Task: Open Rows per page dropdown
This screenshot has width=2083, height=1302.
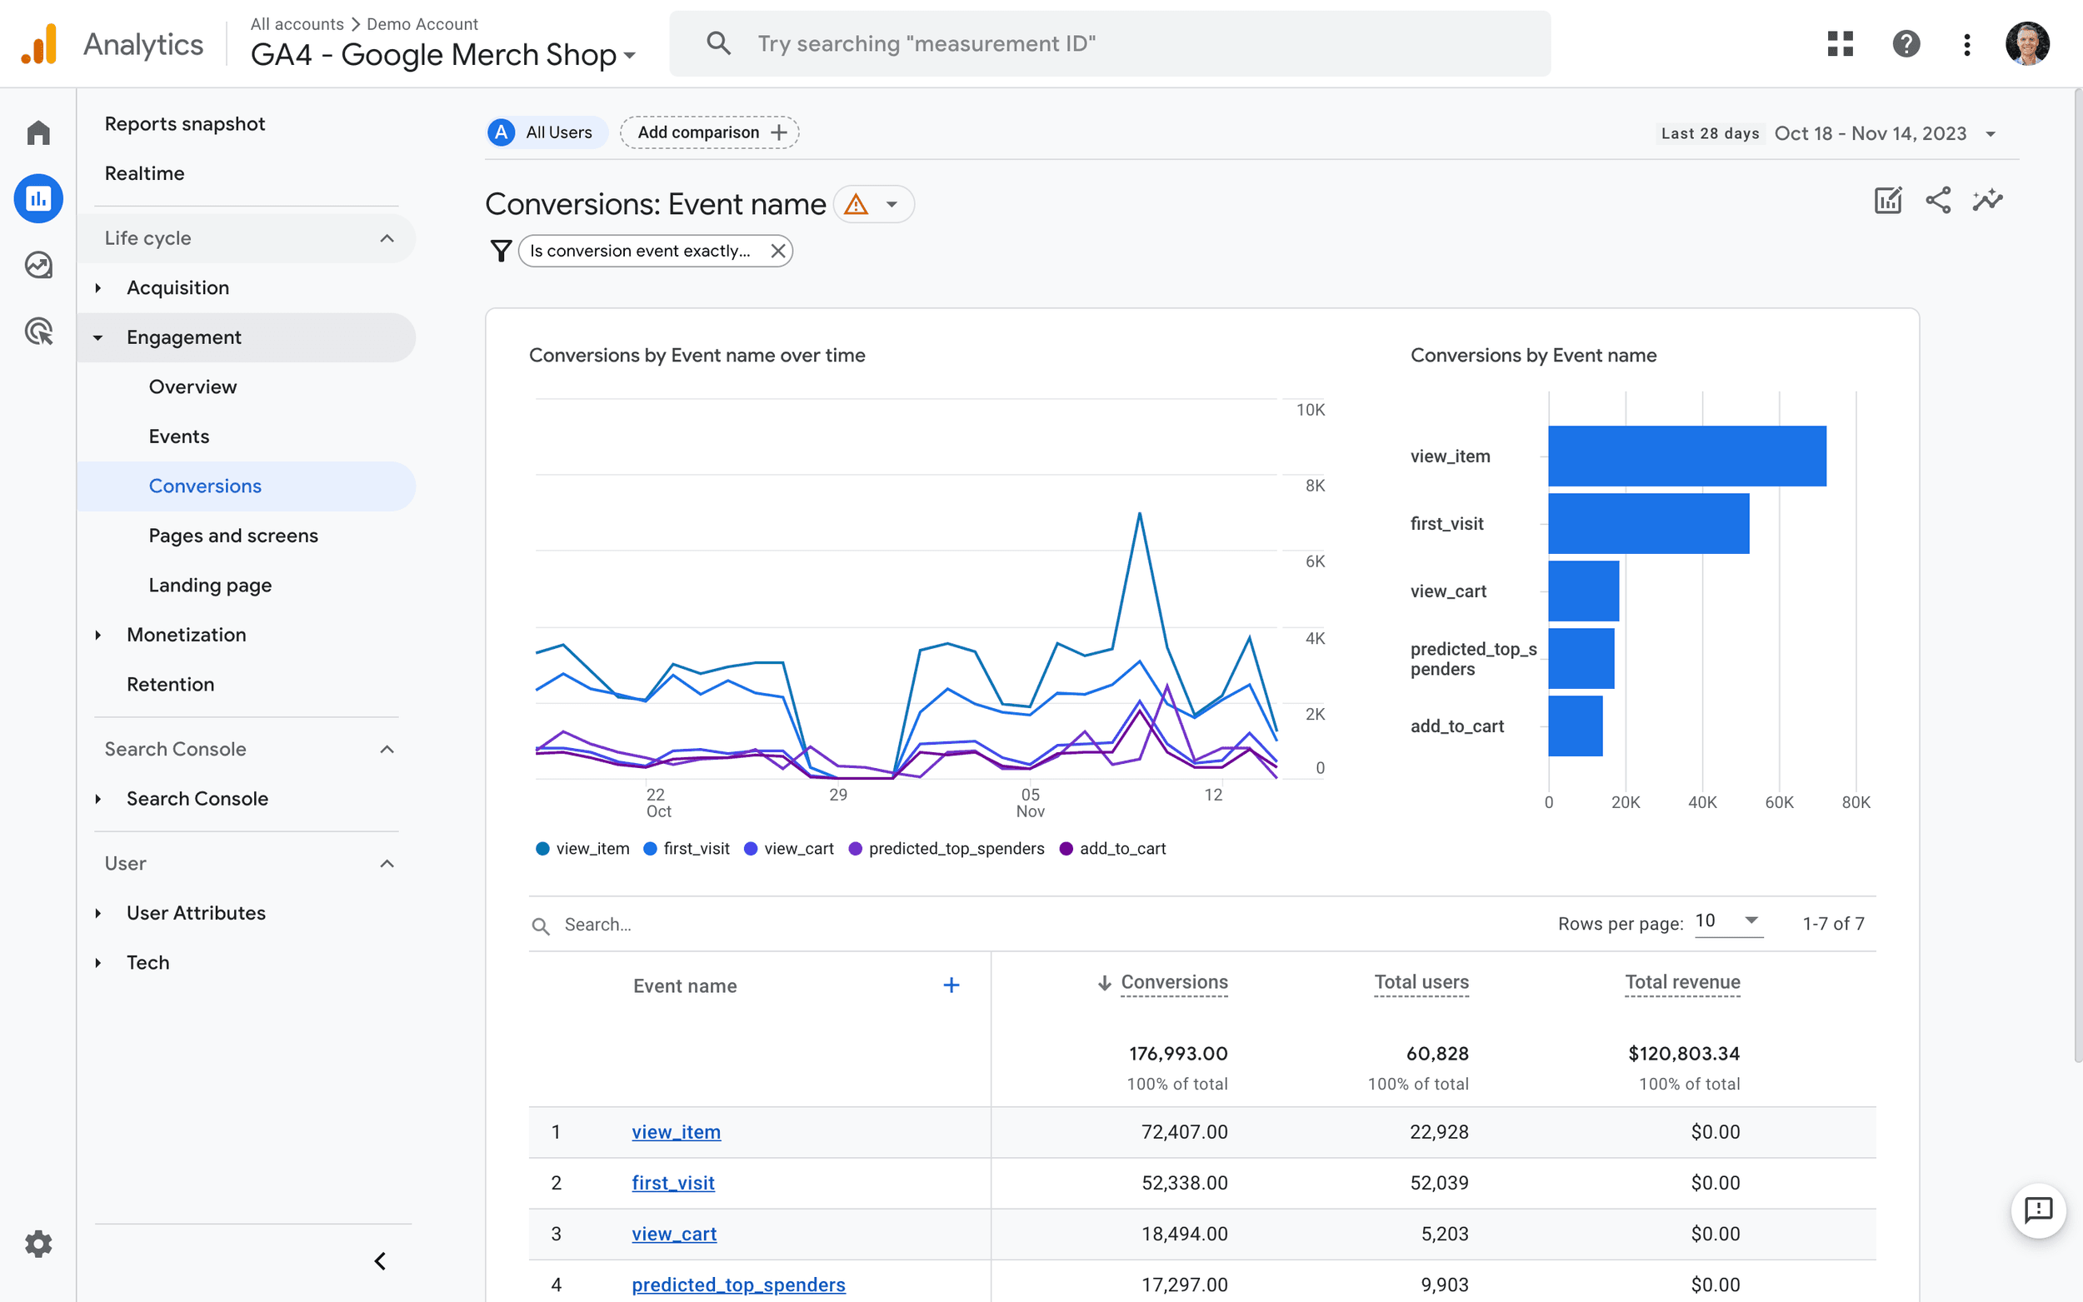Action: (1727, 921)
